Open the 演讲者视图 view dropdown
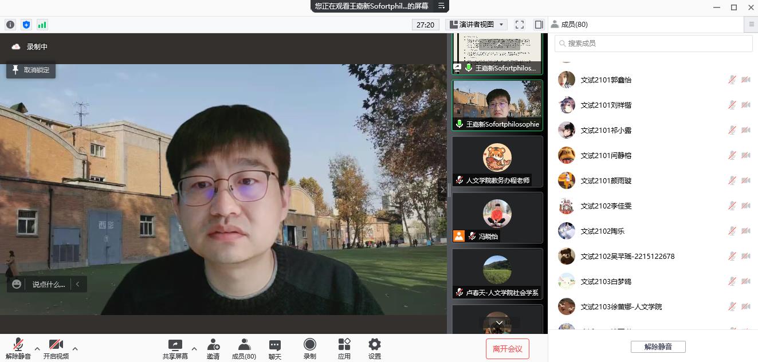Viewport: 758px width, 362px height. pos(477,25)
